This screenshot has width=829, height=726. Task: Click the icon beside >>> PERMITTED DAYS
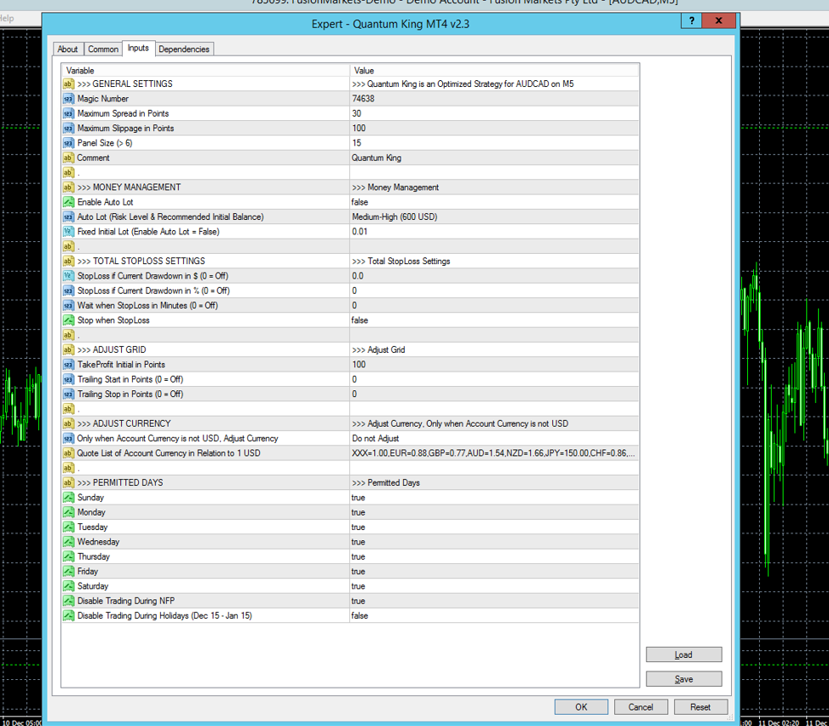[x=68, y=483]
